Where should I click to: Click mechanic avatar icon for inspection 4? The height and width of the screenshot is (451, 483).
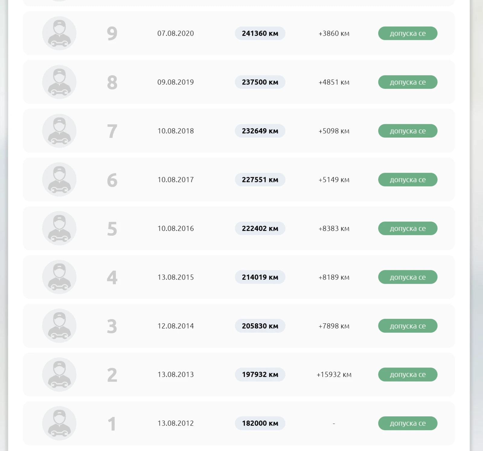point(59,277)
